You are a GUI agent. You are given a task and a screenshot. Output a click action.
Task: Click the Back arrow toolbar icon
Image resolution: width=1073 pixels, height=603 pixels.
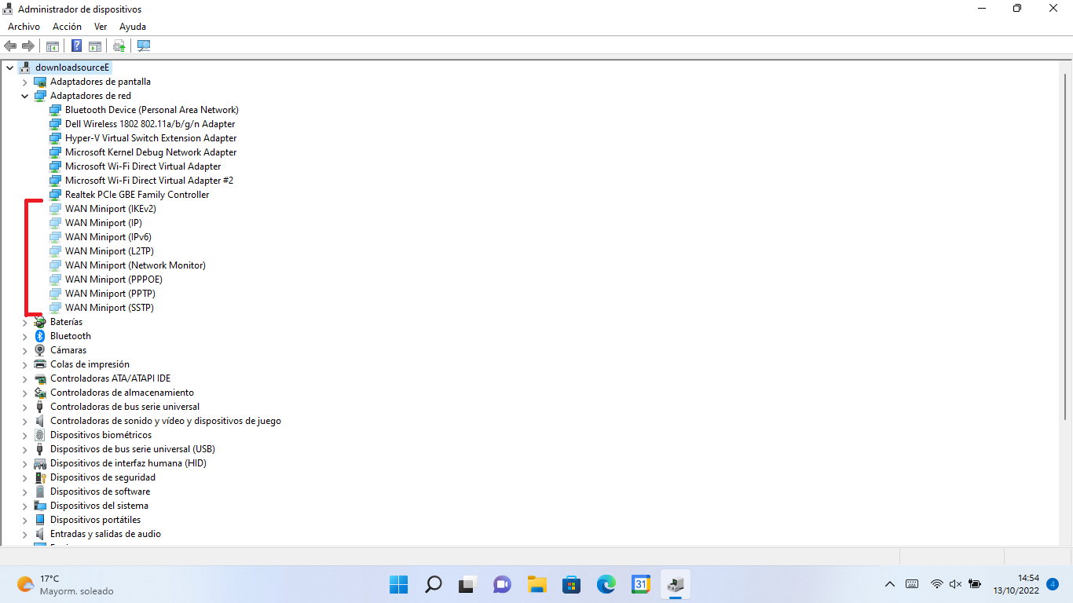(10, 46)
